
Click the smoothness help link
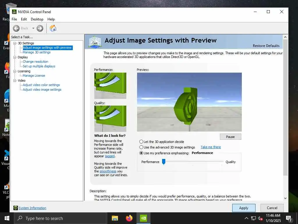[x=108, y=171]
